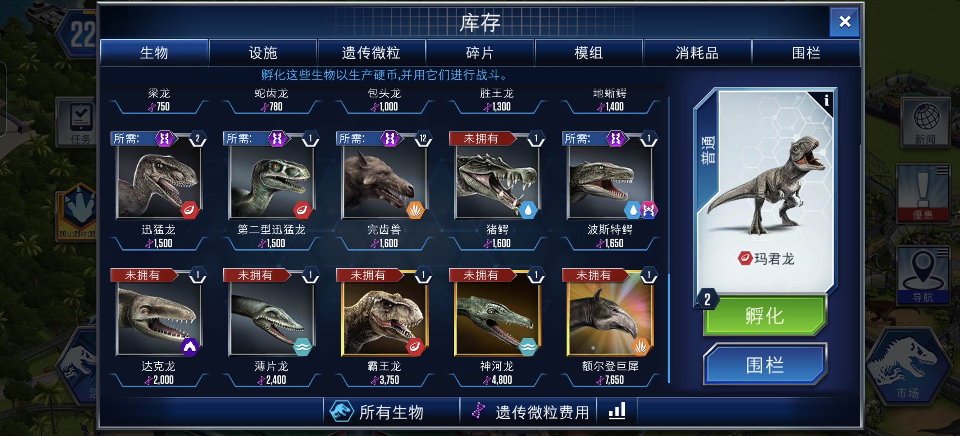This screenshot has width=960, height=436.
Task: Click the green 孵化 hatch button
Action: (x=765, y=315)
